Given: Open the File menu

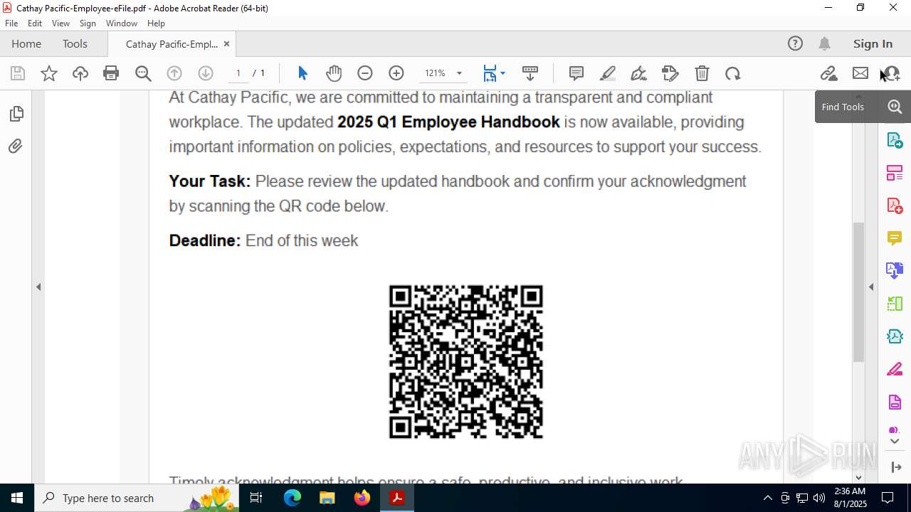Looking at the screenshot, I should (x=11, y=23).
